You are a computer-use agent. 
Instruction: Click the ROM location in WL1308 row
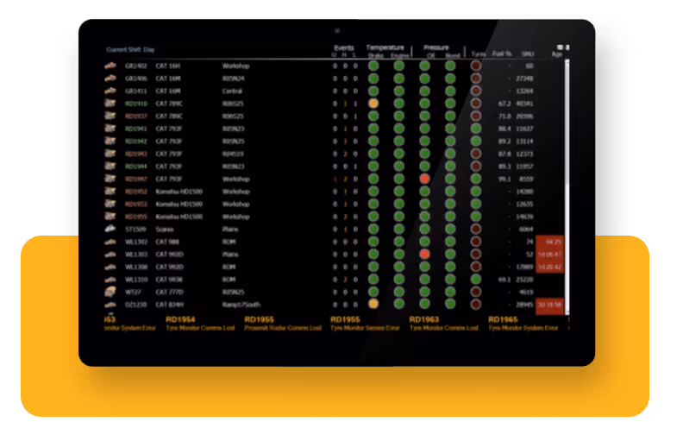229,267
